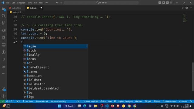Screen dimensions: 194x109
Task: Change CRLF end of line sequence
Action: click(78, 101)
